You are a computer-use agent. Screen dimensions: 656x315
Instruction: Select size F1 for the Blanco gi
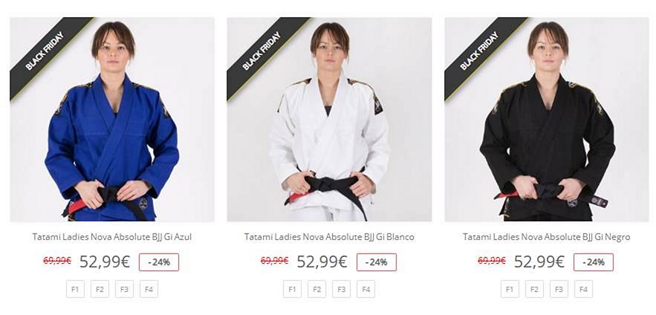pos(292,289)
